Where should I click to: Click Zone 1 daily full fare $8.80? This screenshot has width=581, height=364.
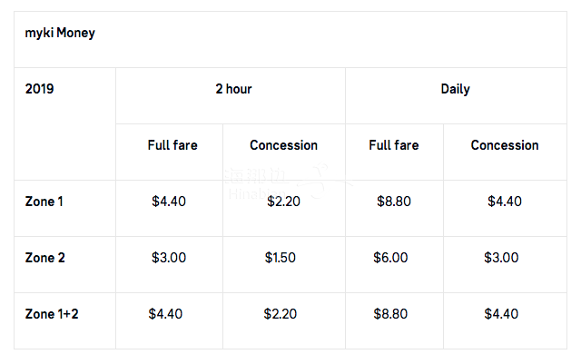tap(394, 202)
